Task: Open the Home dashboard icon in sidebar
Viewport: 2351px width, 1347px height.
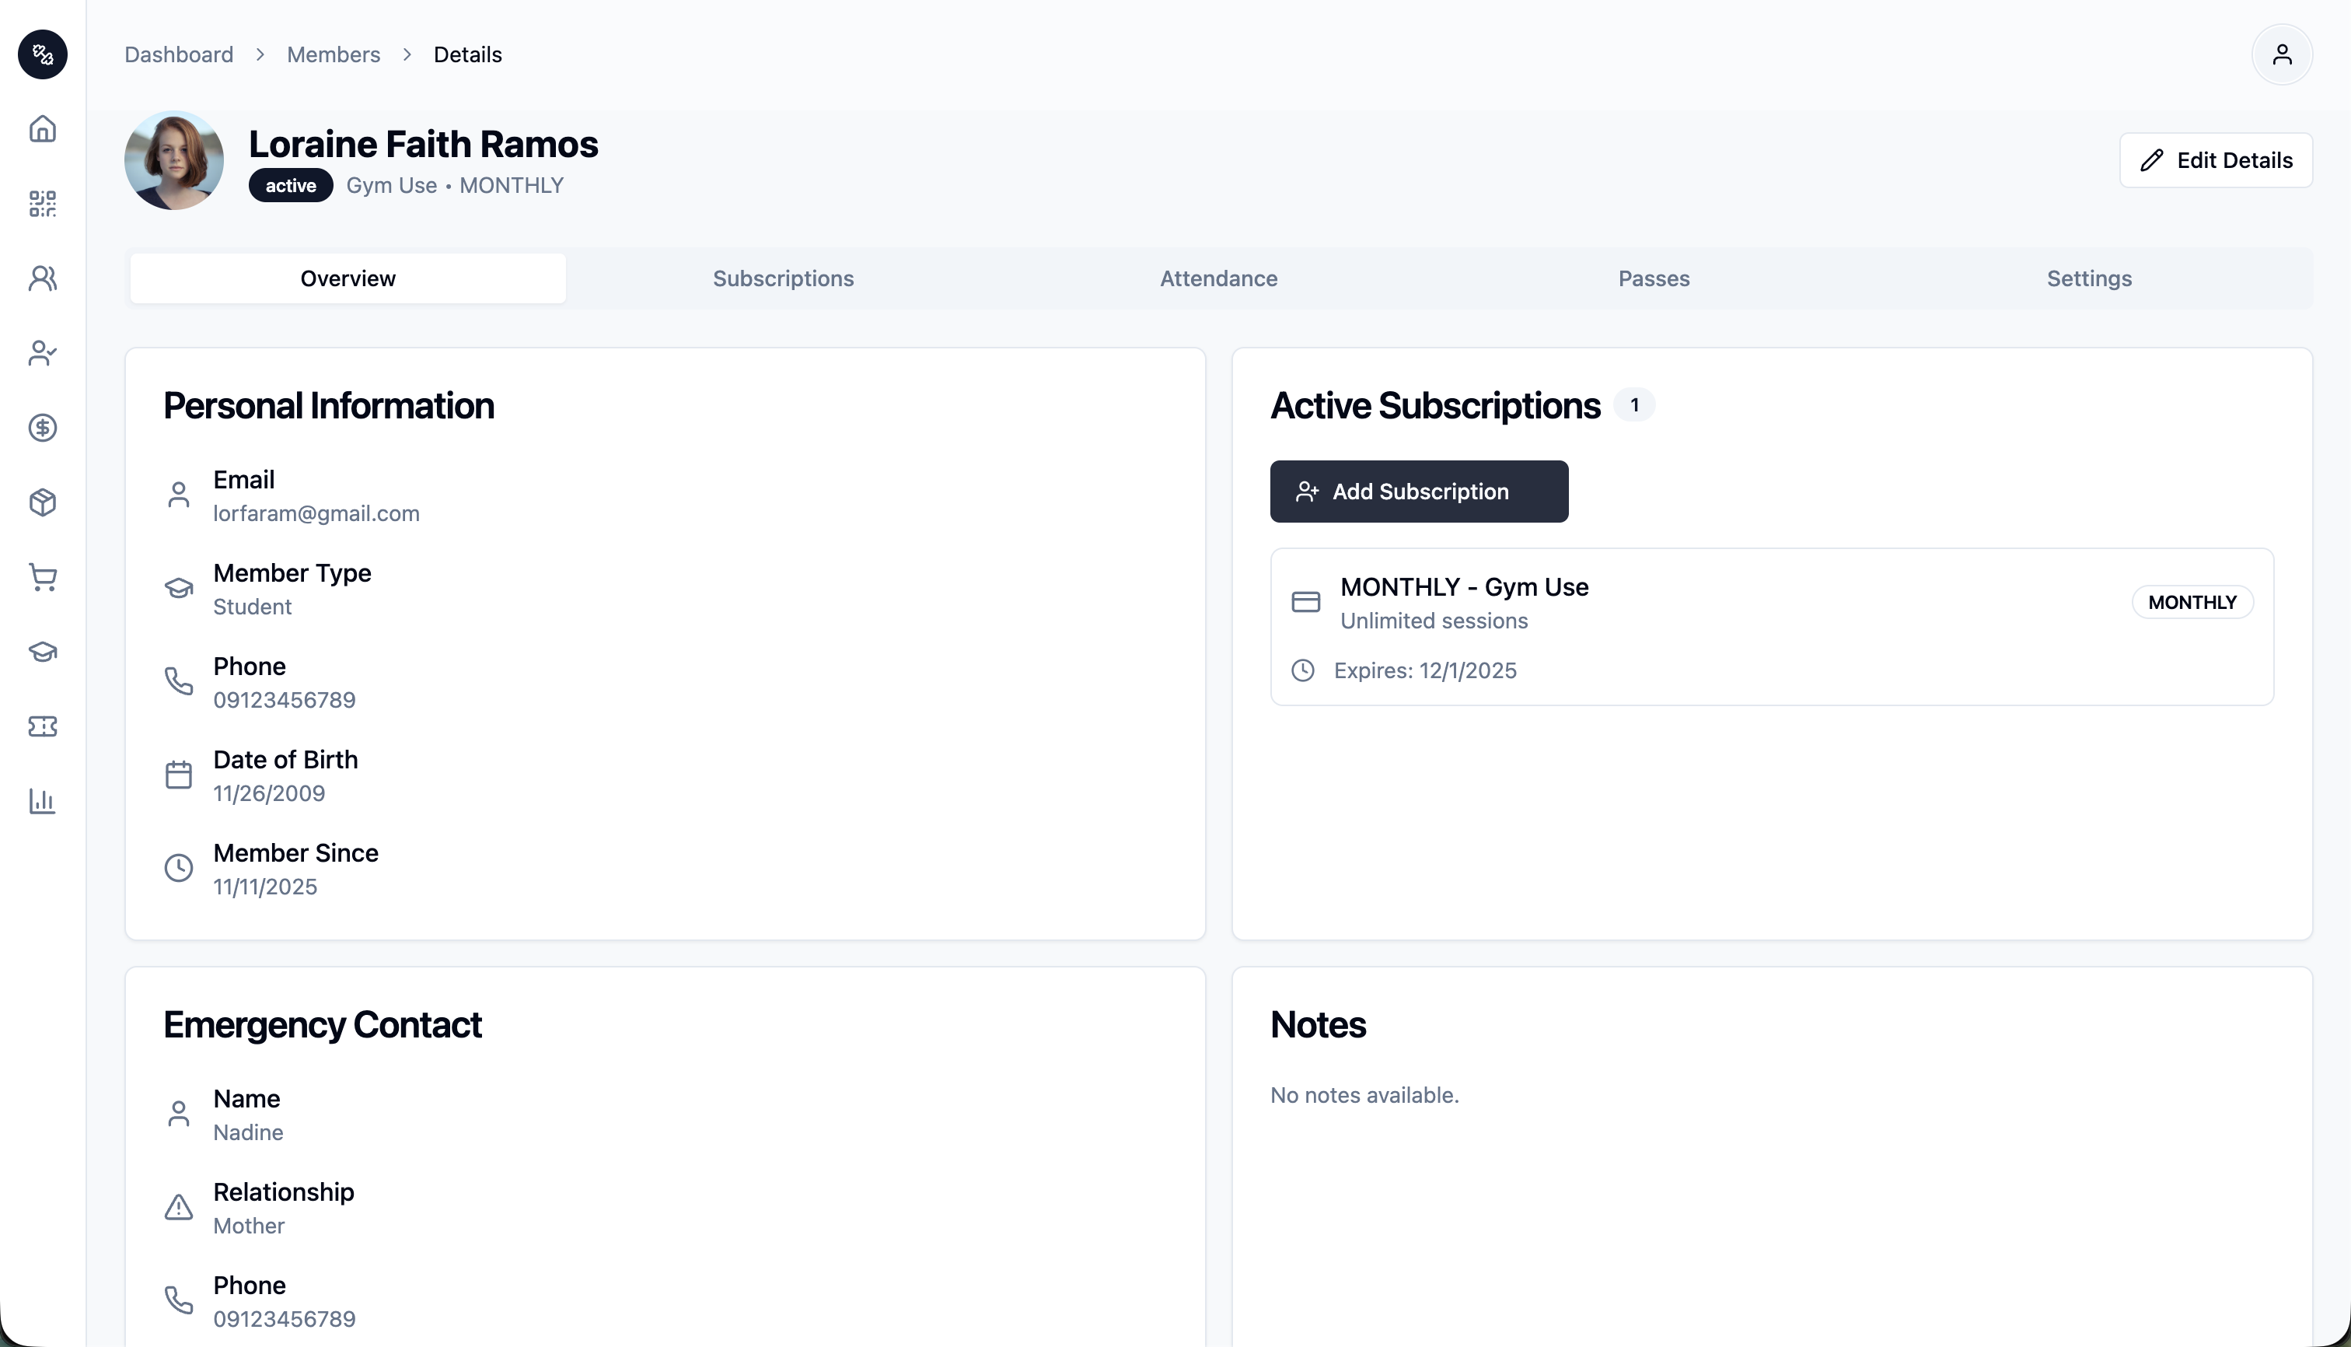Action: (43, 130)
